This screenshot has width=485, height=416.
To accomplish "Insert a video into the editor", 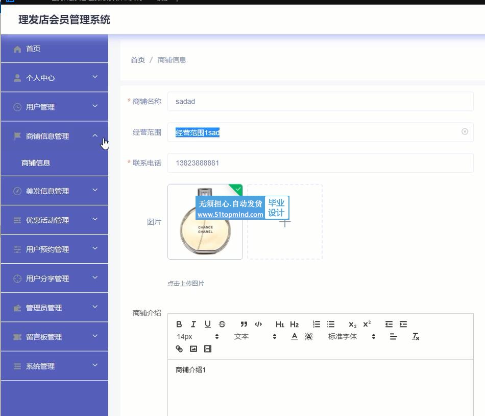I will point(208,349).
